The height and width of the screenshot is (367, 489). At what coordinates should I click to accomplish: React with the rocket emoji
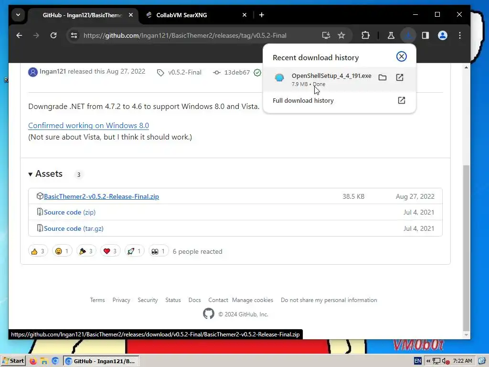pos(134,251)
